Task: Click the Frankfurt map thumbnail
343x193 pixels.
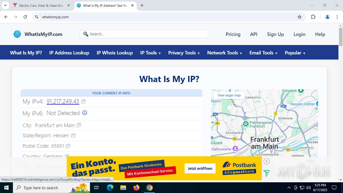Action: [x=264, y=123]
